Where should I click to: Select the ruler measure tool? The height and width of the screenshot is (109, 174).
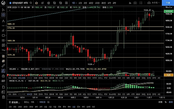point(3,66)
